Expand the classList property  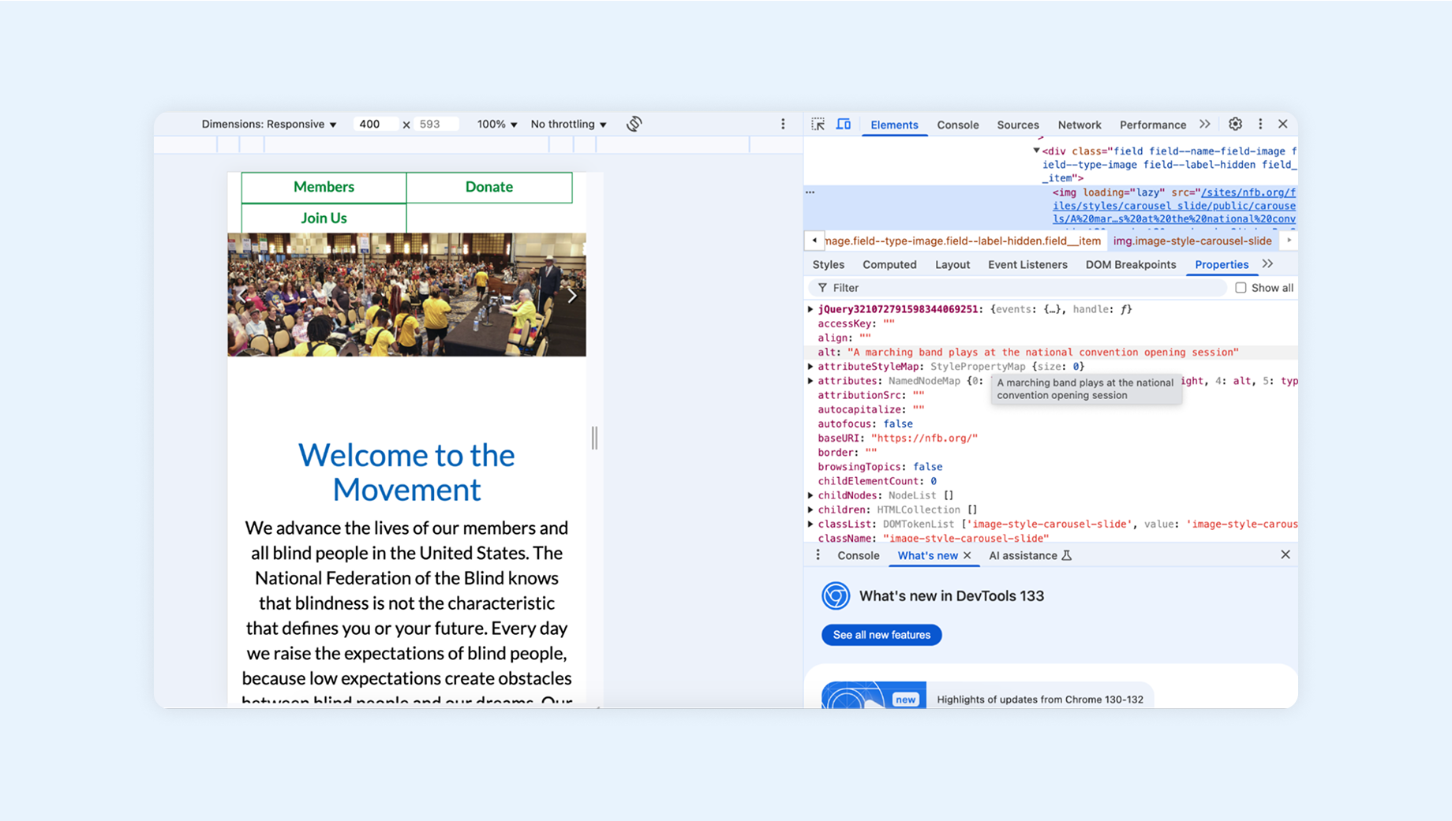(x=810, y=524)
